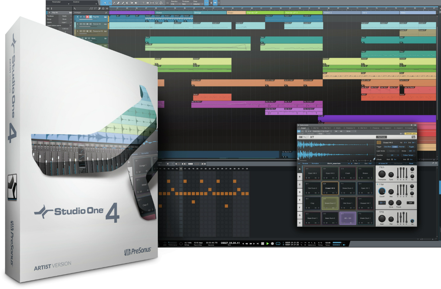Toggle record arm on Pop Kit track
Viewport: 441px width, 289px height.
(x=87, y=17)
